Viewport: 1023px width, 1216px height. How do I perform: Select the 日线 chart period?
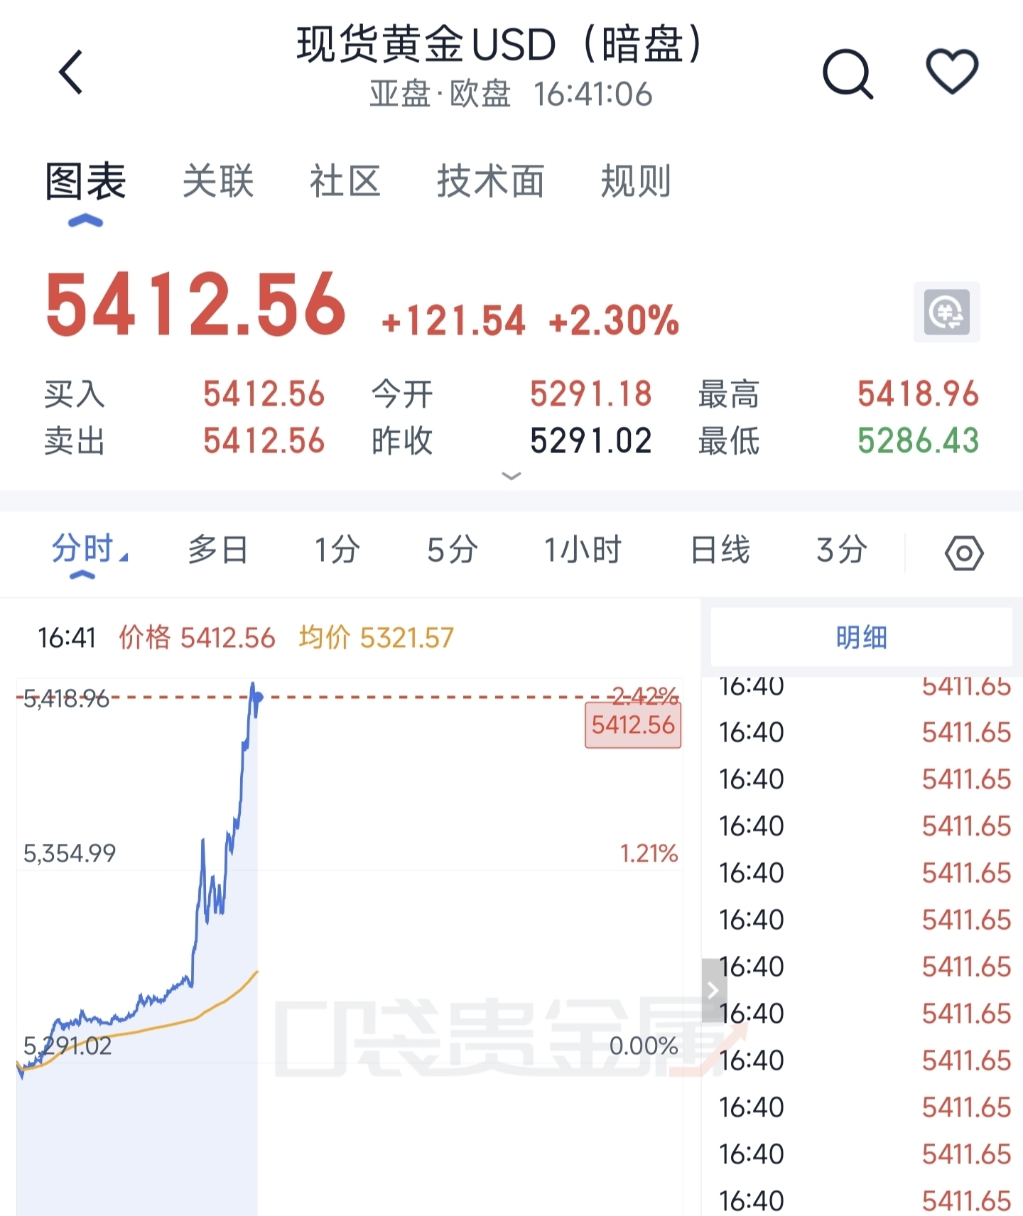click(720, 550)
